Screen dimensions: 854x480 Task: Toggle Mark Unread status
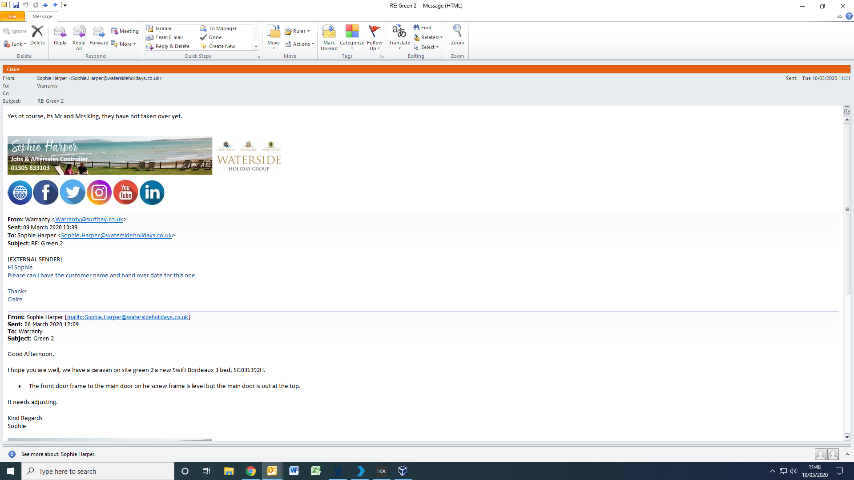tap(329, 45)
